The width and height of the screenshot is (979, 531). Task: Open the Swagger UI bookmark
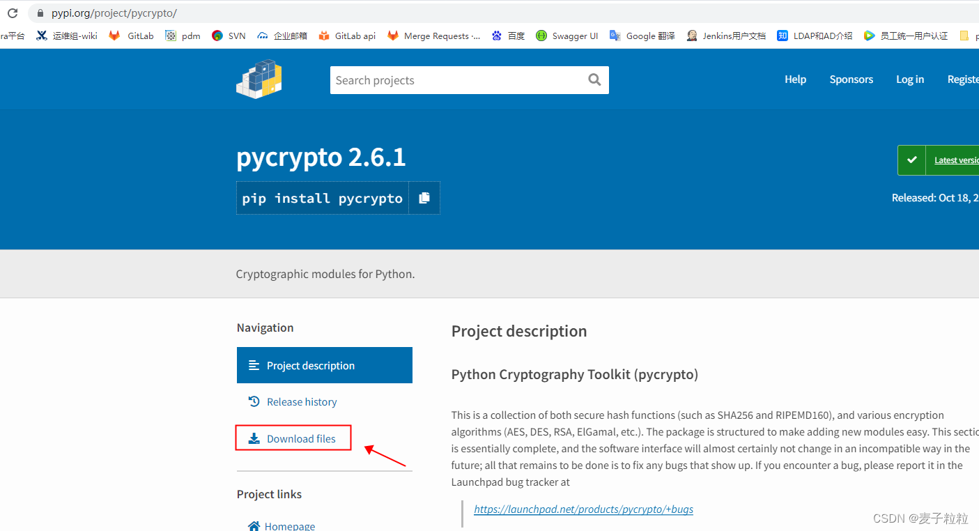pyautogui.click(x=573, y=36)
